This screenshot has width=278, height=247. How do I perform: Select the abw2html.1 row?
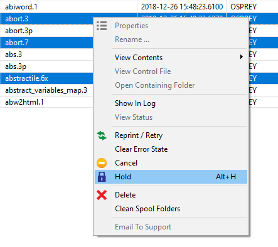point(46,102)
